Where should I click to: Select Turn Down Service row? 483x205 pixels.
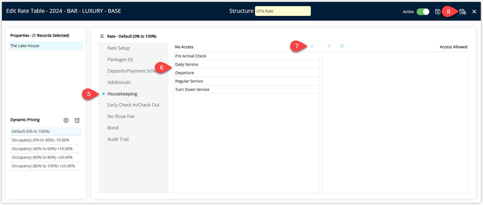[247, 90]
